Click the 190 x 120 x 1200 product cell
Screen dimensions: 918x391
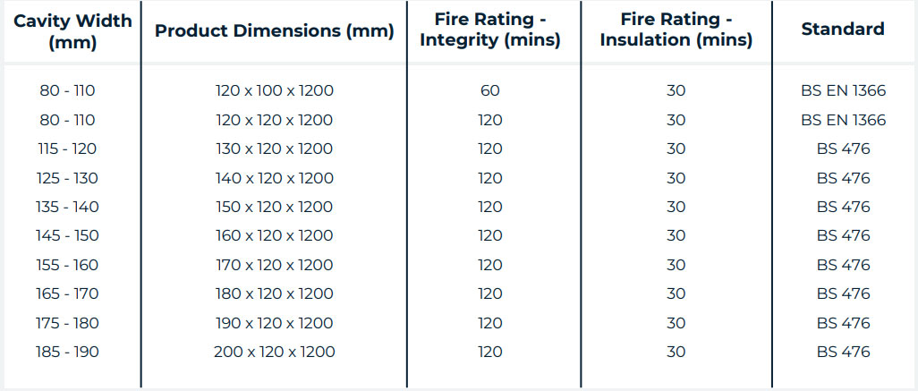[274, 323]
